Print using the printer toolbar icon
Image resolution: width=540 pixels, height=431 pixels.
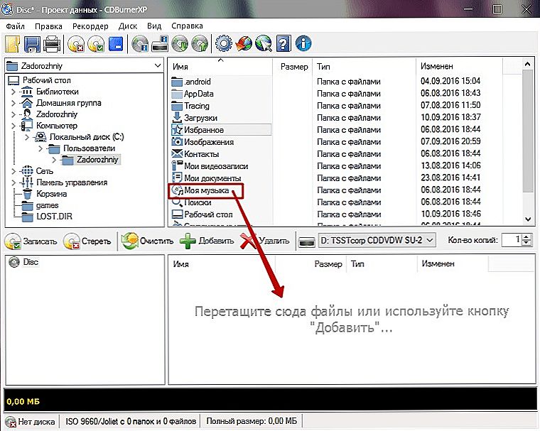(52, 44)
